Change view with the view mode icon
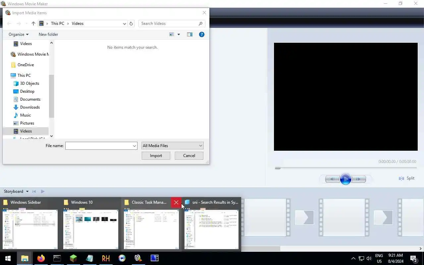 pos(172,34)
